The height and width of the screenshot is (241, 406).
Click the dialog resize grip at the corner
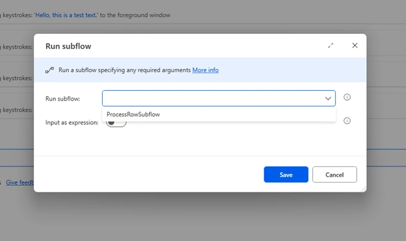[364, 189]
